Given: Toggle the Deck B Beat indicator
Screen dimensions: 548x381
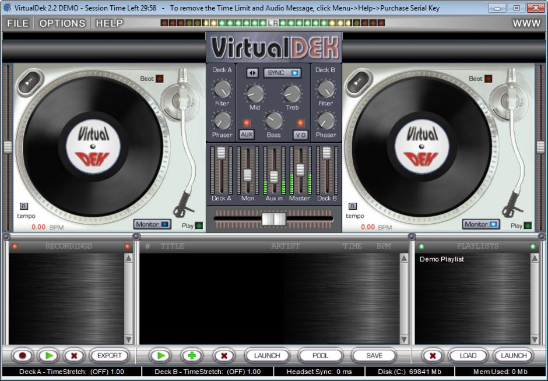Looking at the screenshot, I should pyautogui.click(x=489, y=79).
